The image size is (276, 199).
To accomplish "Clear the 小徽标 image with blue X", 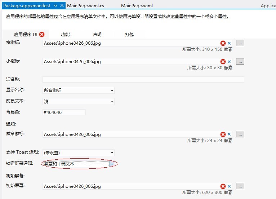I will click(x=229, y=61).
